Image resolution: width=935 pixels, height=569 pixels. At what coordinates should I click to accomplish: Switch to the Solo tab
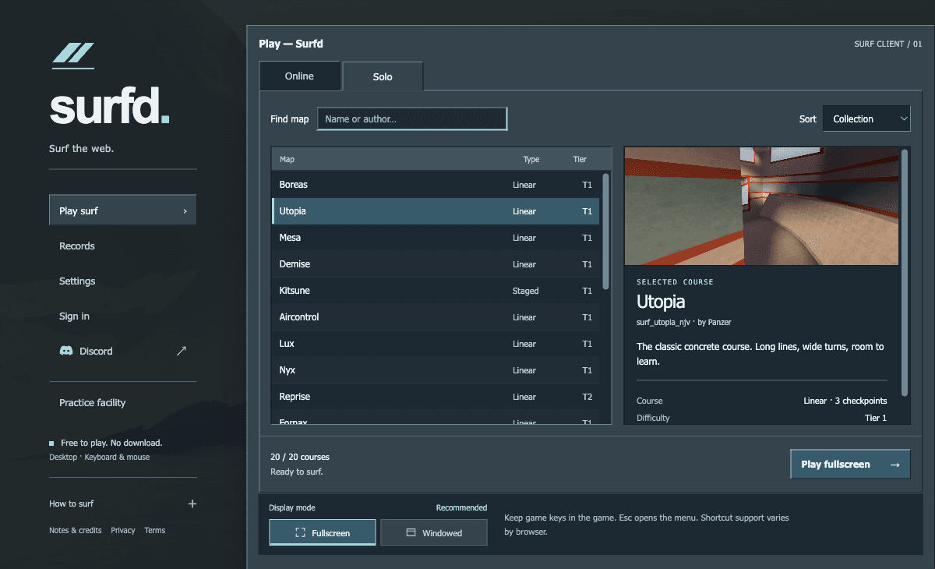[383, 76]
